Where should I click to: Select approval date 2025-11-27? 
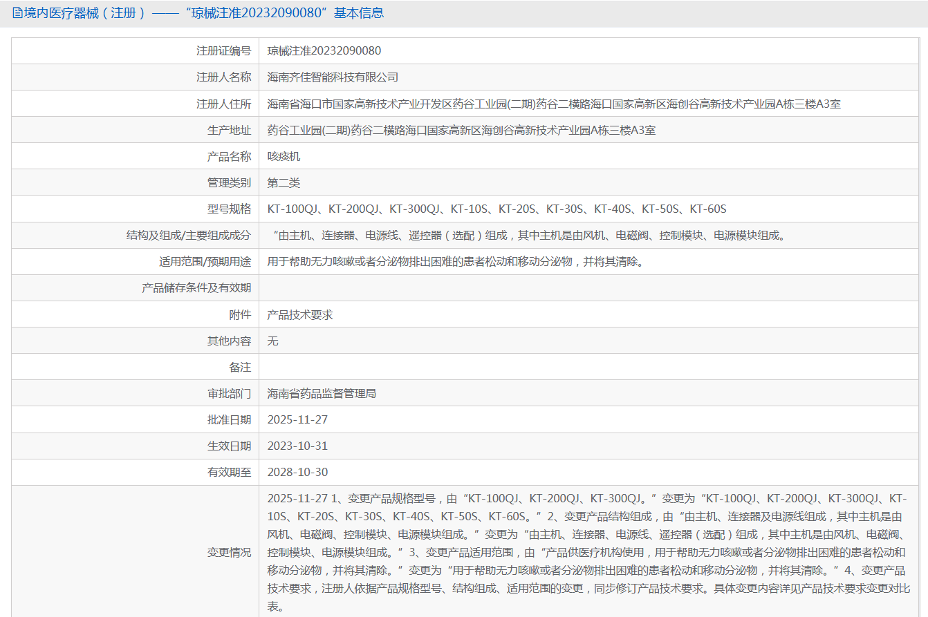tap(297, 419)
